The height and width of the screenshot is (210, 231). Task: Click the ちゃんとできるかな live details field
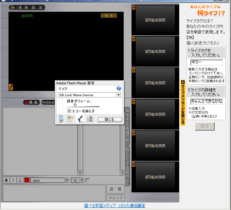[x=206, y=101]
